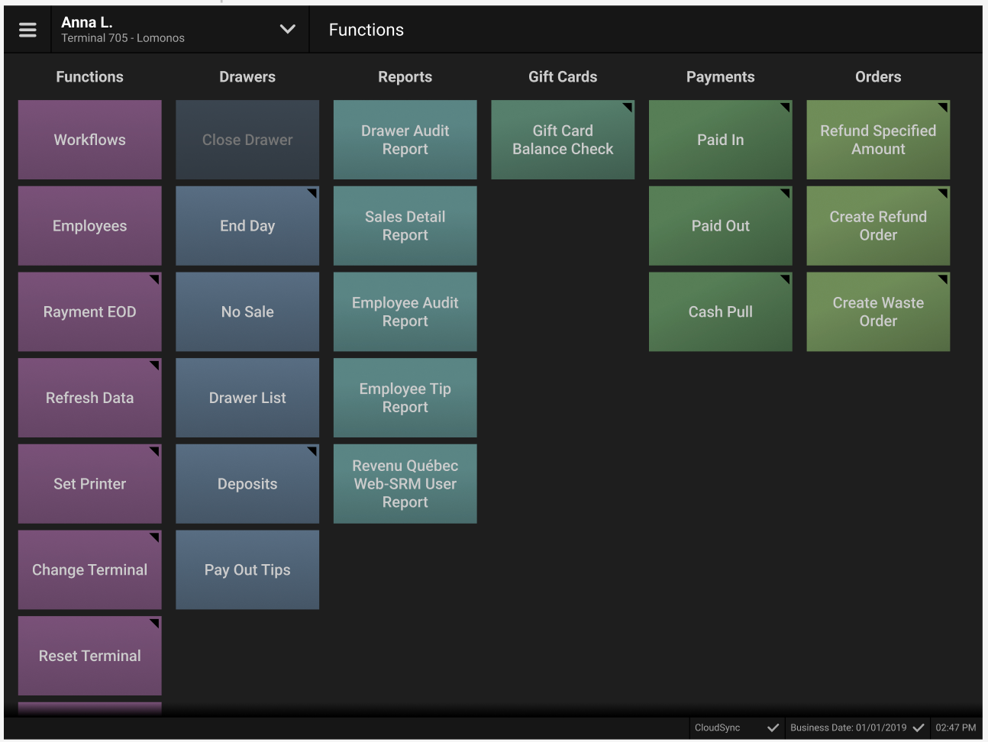The width and height of the screenshot is (988, 742).
Task: Open the hamburger menu
Action: pos(27,30)
